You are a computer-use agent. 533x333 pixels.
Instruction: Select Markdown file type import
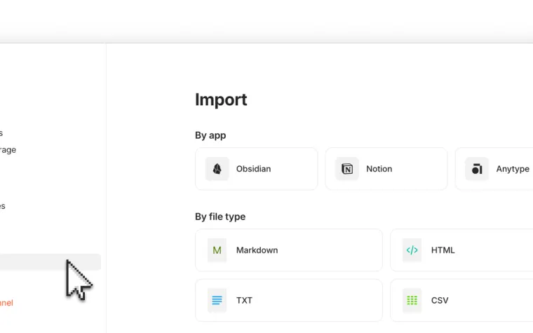[x=289, y=250]
